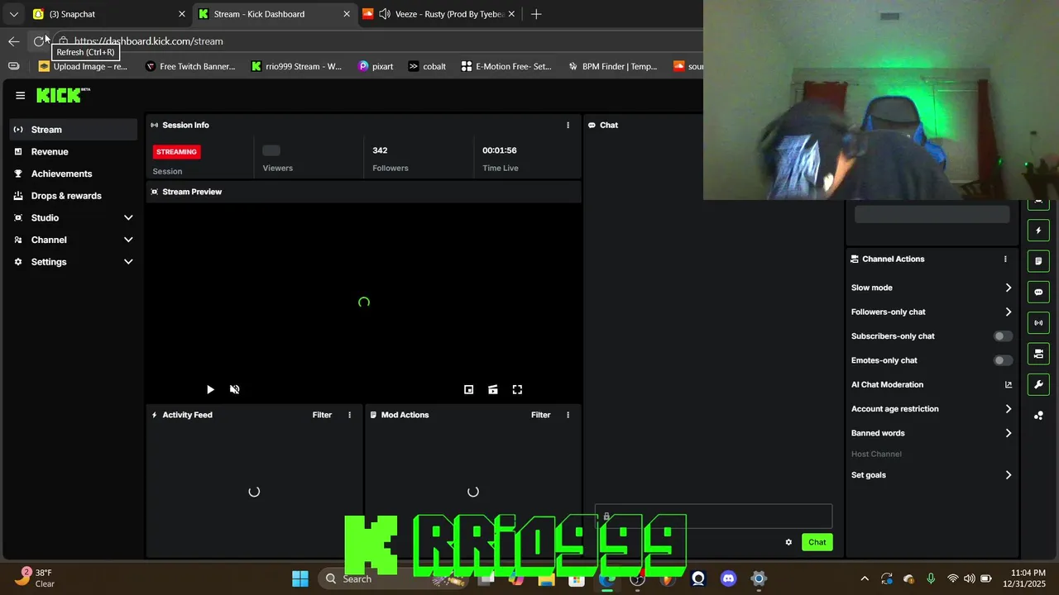Select Stream in sidebar
Viewport: 1059px width, 595px height.
74,130
